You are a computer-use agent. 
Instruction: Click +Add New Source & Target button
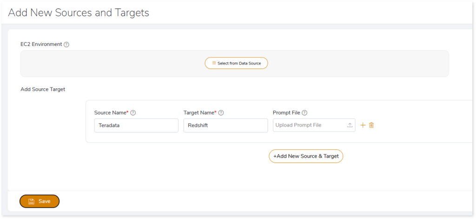306,156
